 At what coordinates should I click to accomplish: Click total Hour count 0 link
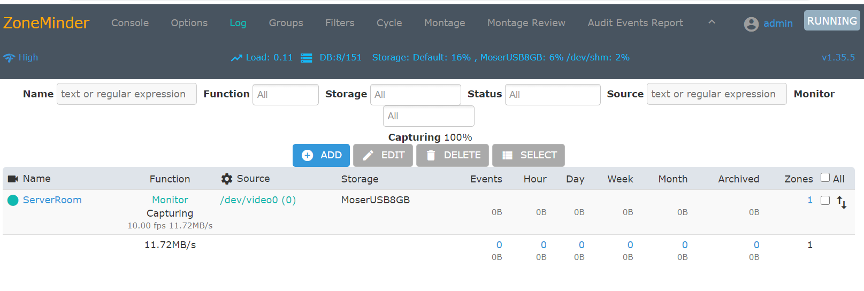click(544, 245)
